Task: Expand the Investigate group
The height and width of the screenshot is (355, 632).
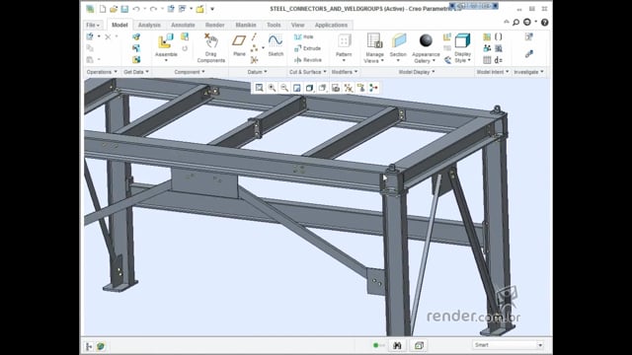Action: click(x=528, y=72)
